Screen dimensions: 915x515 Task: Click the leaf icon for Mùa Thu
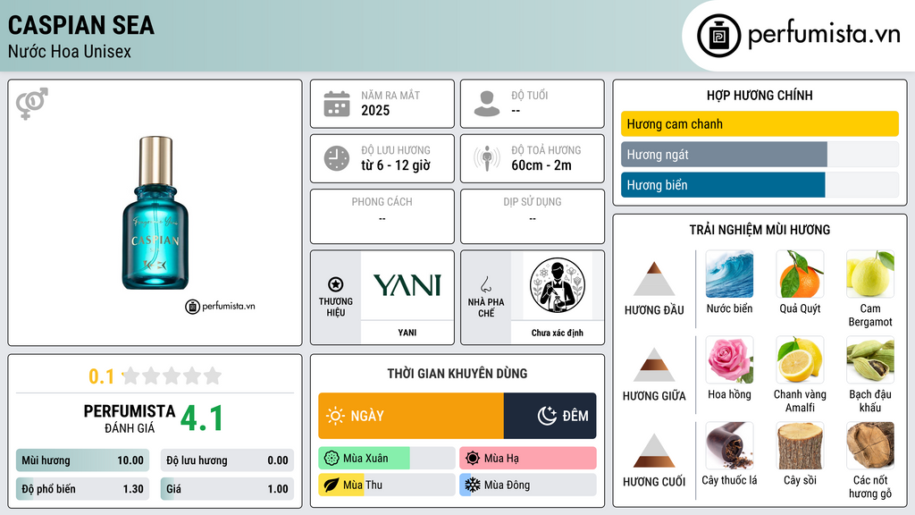(332, 485)
